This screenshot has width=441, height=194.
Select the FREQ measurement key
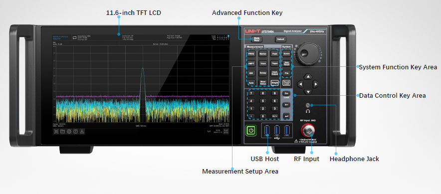click(x=251, y=53)
